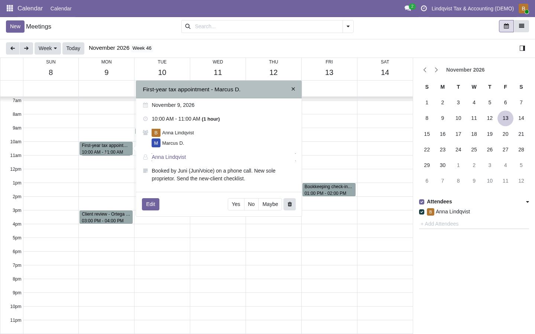Open the messages conversation icon
This screenshot has width=535, height=334.
(x=408, y=8)
